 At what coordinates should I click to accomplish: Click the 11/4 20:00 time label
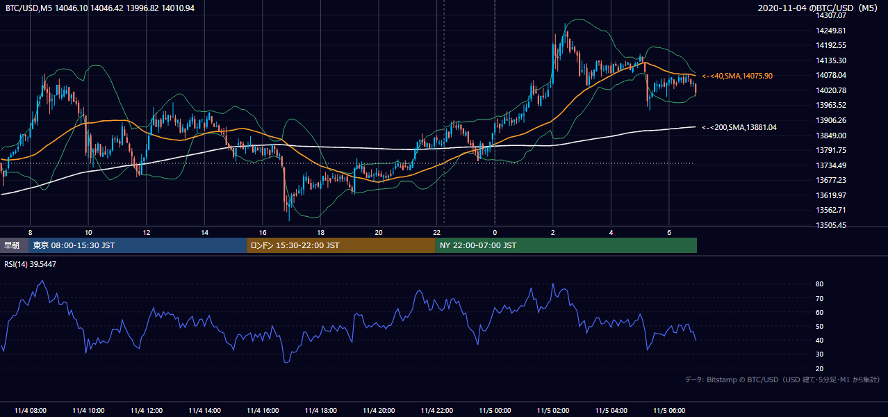click(379, 410)
